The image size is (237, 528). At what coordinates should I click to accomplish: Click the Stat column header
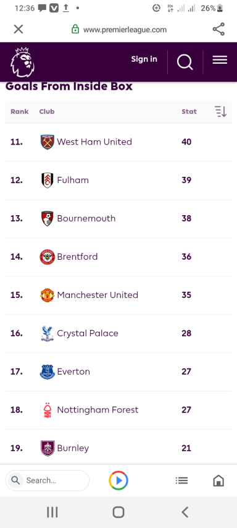click(x=189, y=111)
